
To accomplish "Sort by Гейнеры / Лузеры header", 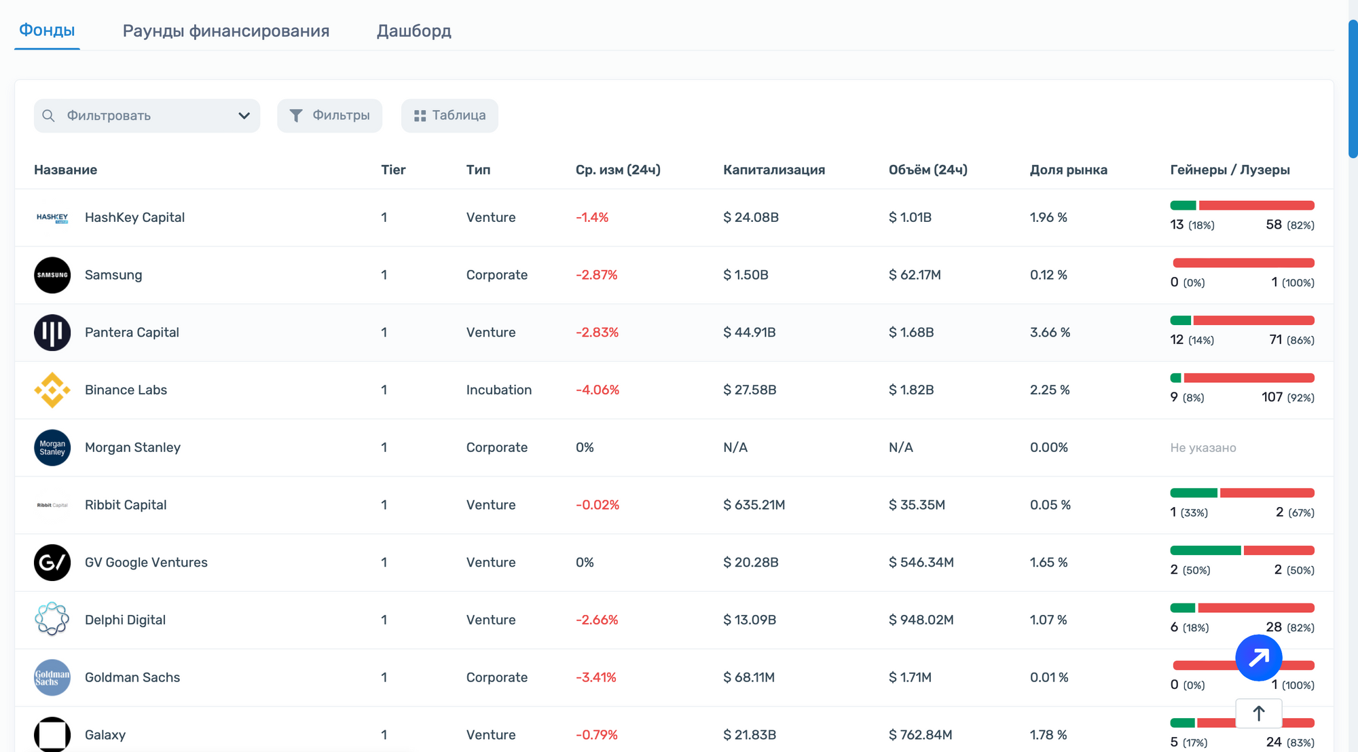I will coord(1230,170).
